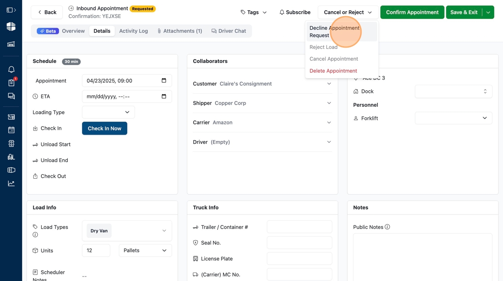
Task: Click the Load Types info icon
Action: (35, 235)
